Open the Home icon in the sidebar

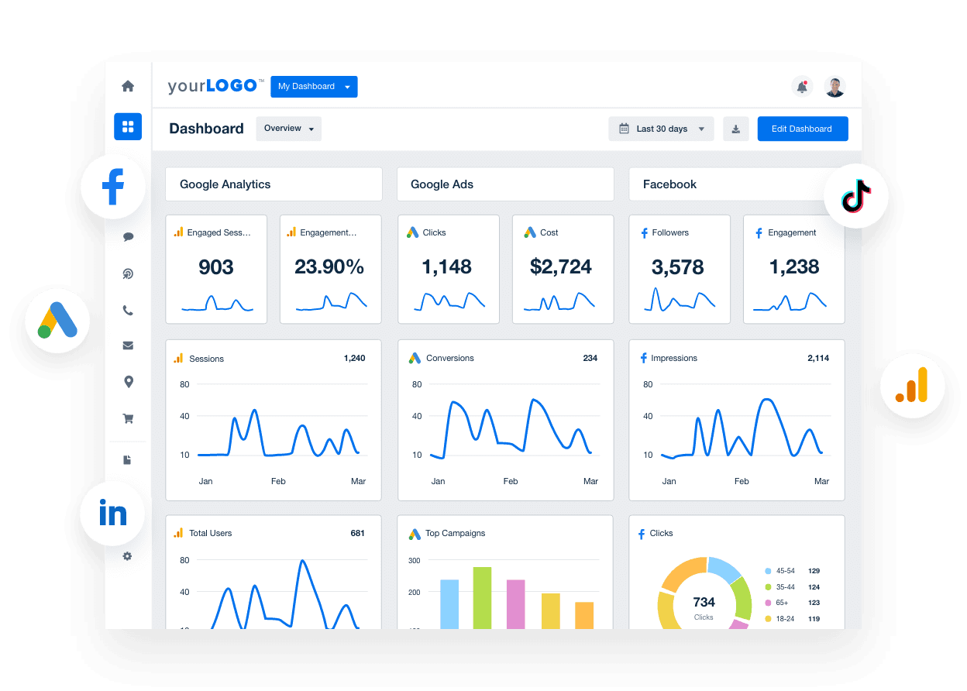(x=127, y=86)
